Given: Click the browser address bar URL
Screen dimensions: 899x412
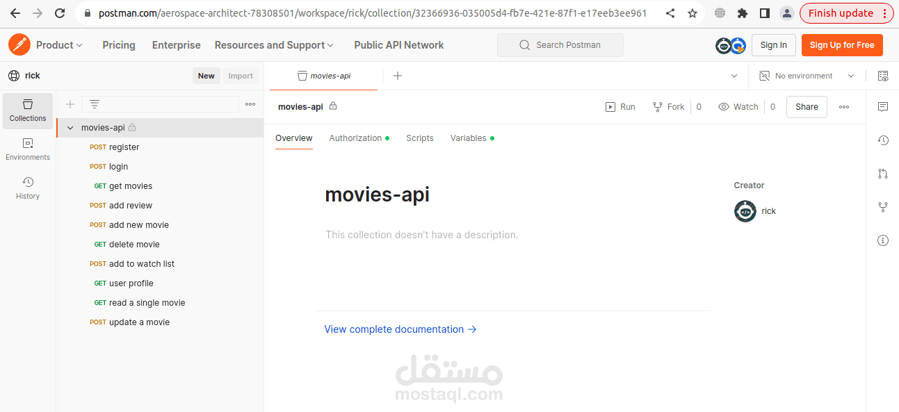Looking at the screenshot, I should click(x=373, y=13).
